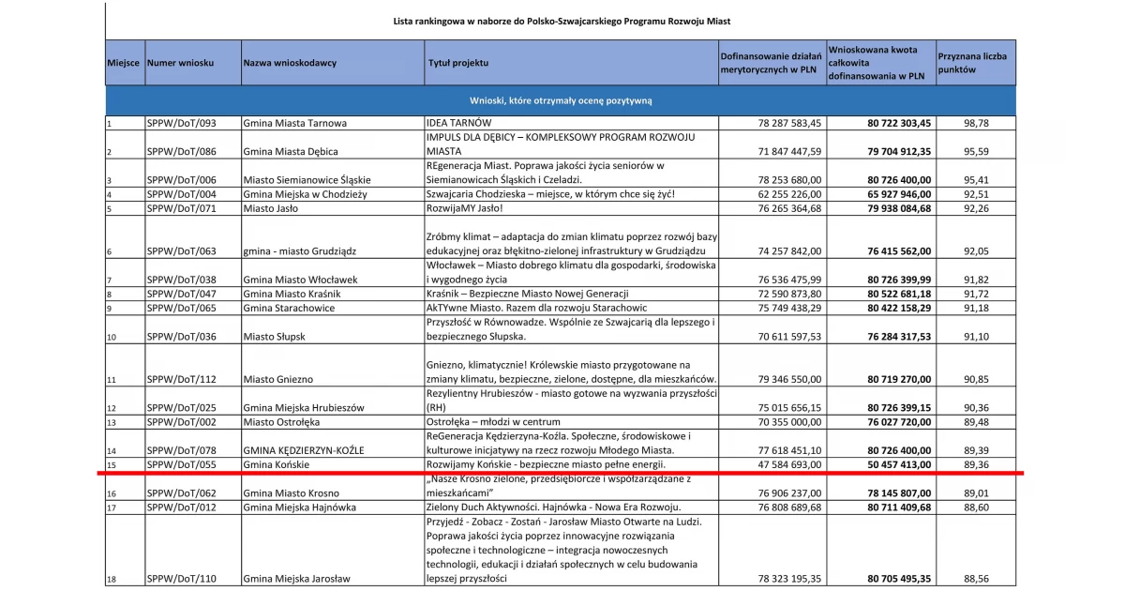Select applicant 'gmina - miasto Grudziądz'

[300, 250]
